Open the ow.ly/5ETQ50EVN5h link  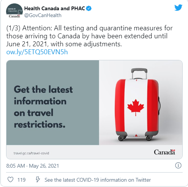[37, 52]
